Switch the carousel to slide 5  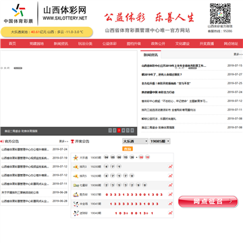pyautogui.click(x=128, y=130)
